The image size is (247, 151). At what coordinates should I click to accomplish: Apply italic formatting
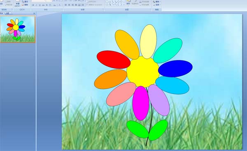(x=36, y=5)
